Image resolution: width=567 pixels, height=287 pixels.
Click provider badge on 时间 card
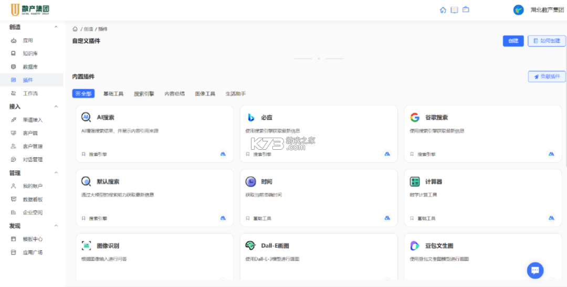coord(387,218)
